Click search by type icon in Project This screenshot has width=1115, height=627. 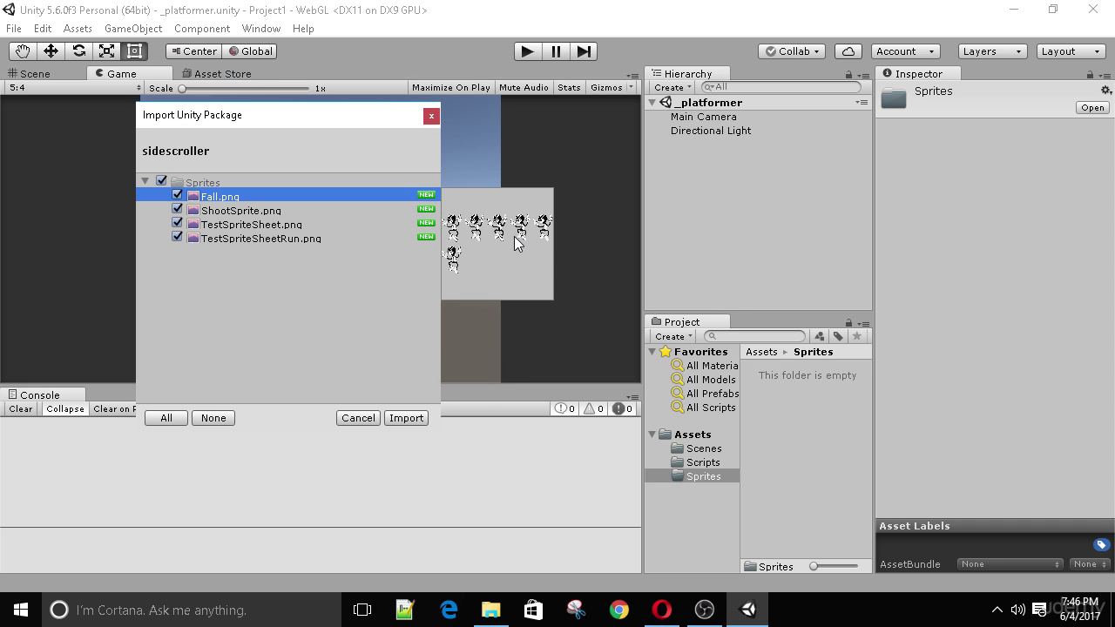(x=820, y=336)
